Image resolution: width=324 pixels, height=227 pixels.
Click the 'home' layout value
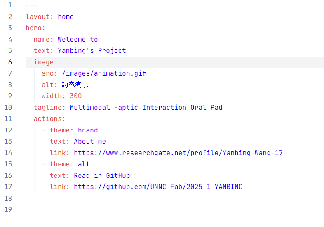coord(66,17)
